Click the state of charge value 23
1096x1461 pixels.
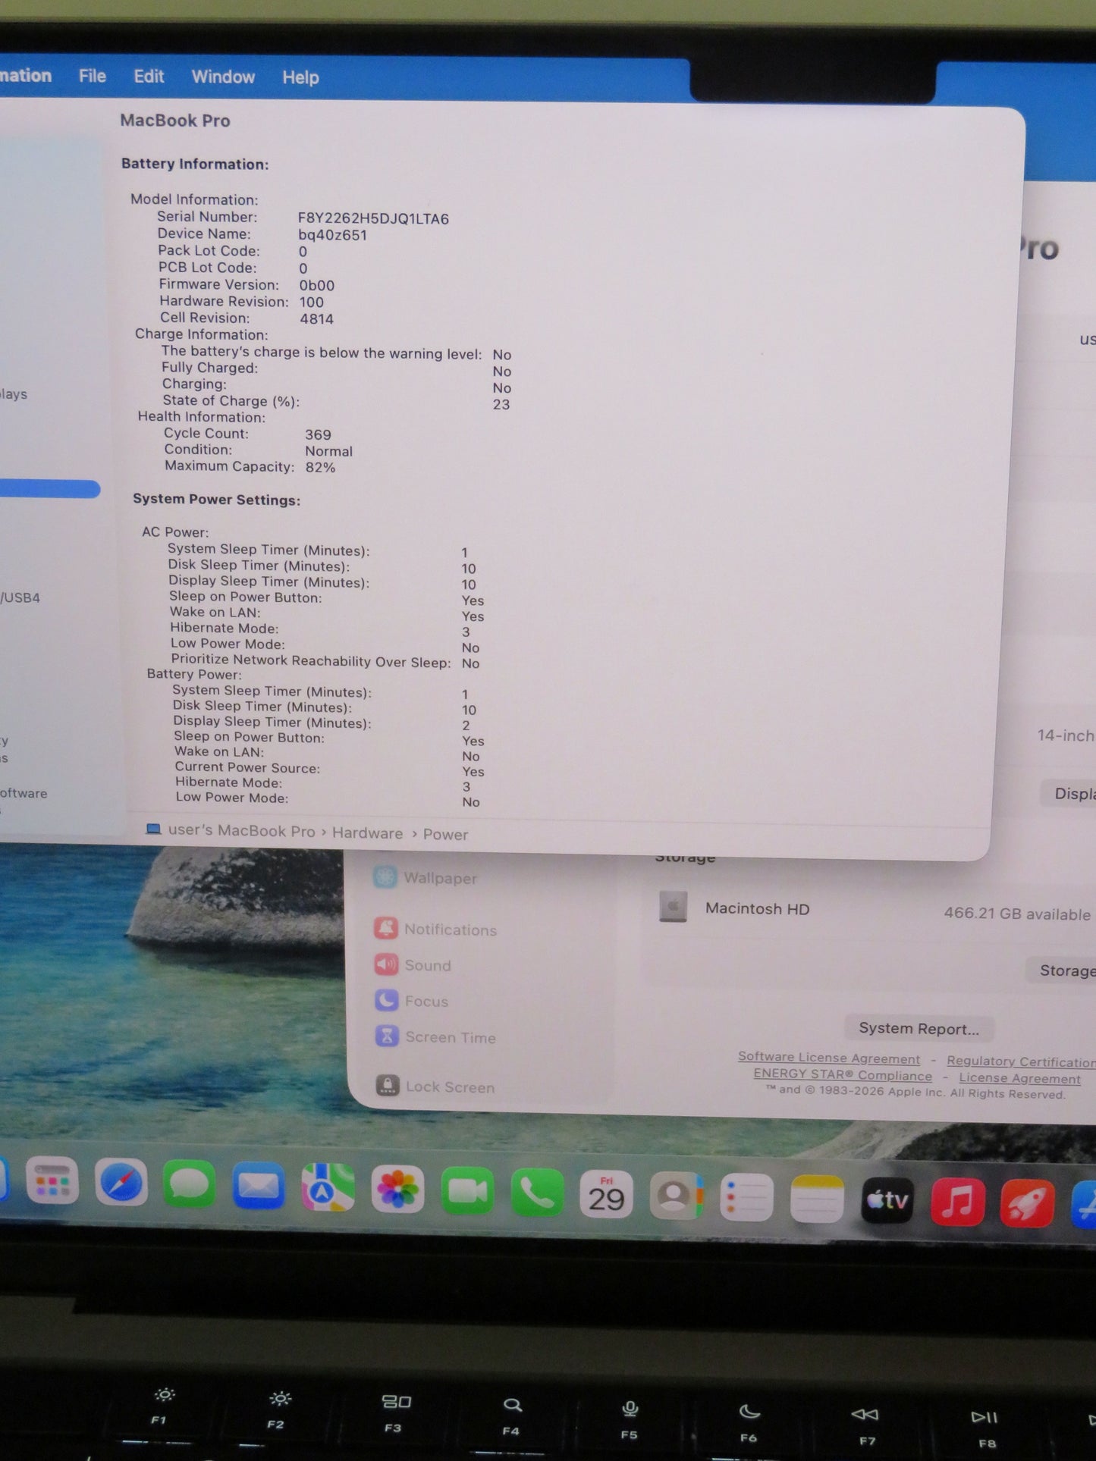click(x=501, y=404)
